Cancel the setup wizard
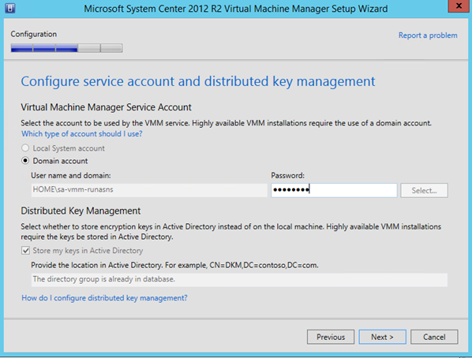Viewport: 472px width, 358px height. (434, 337)
